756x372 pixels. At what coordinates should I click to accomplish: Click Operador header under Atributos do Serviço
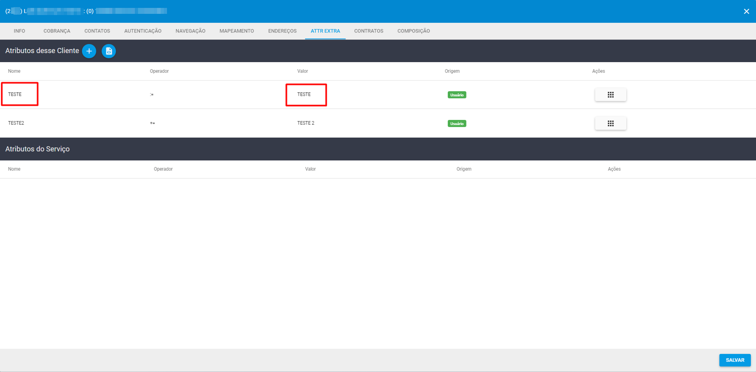tap(163, 169)
